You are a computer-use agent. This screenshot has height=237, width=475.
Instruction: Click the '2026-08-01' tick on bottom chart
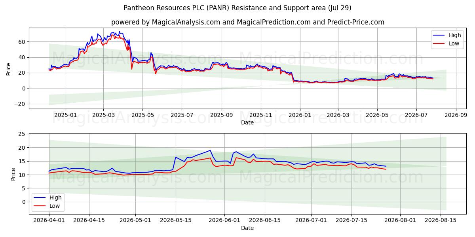pos(401,220)
